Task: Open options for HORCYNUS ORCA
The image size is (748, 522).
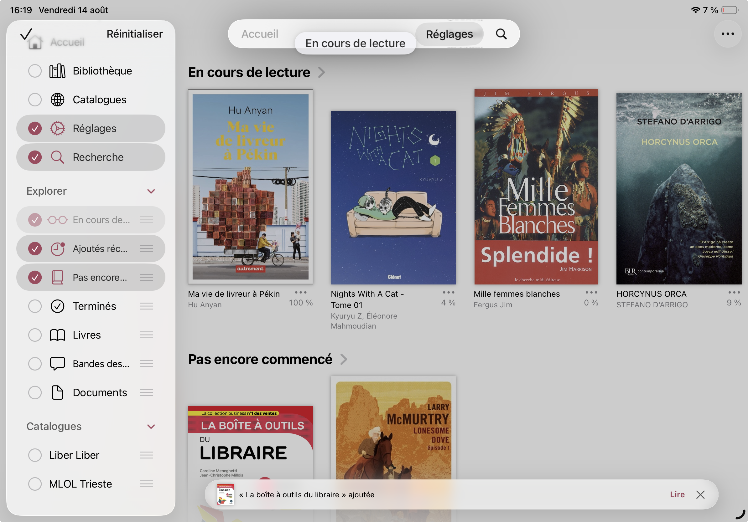Action: (734, 293)
